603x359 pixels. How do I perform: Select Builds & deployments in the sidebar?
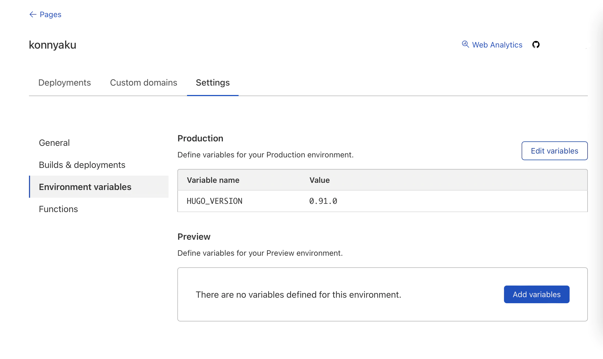(x=82, y=165)
